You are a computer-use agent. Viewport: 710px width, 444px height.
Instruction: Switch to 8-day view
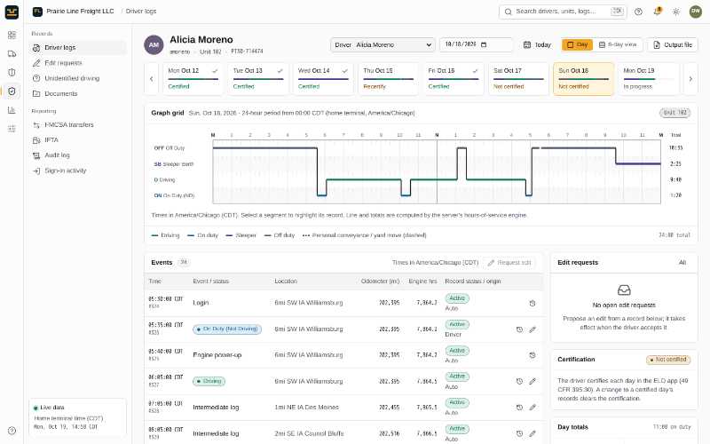pyautogui.click(x=618, y=44)
